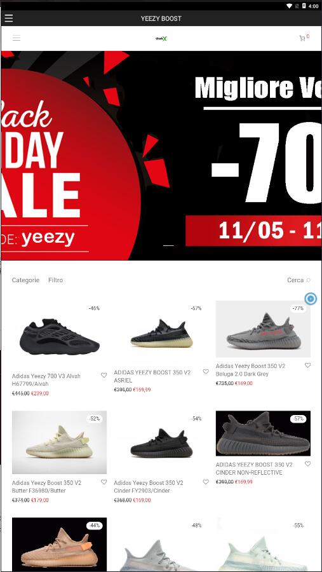The height and width of the screenshot is (572, 322).
Task: Expand the Filtro options
Action: point(55,280)
